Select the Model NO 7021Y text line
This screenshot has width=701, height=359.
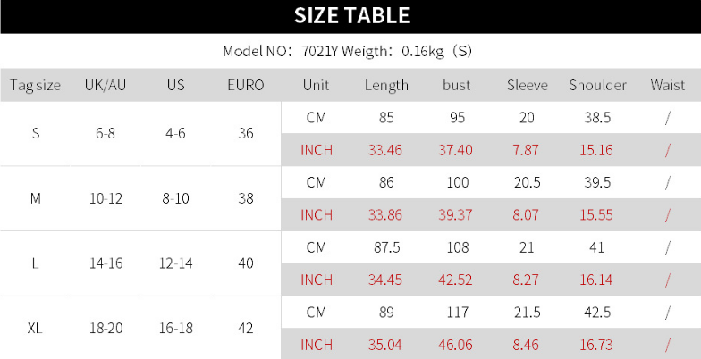tap(347, 51)
